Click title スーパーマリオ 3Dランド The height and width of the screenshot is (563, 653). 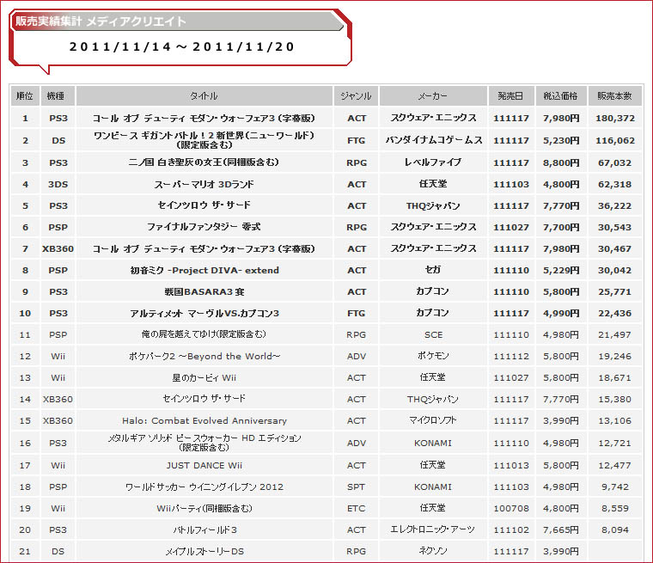(x=204, y=184)
